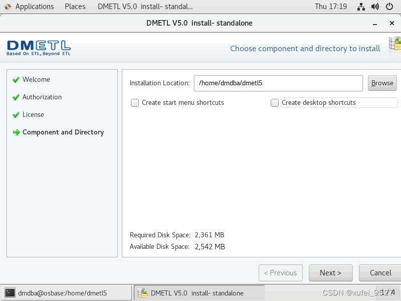Click the checkmark icon next to License

(x=16, y=114)
